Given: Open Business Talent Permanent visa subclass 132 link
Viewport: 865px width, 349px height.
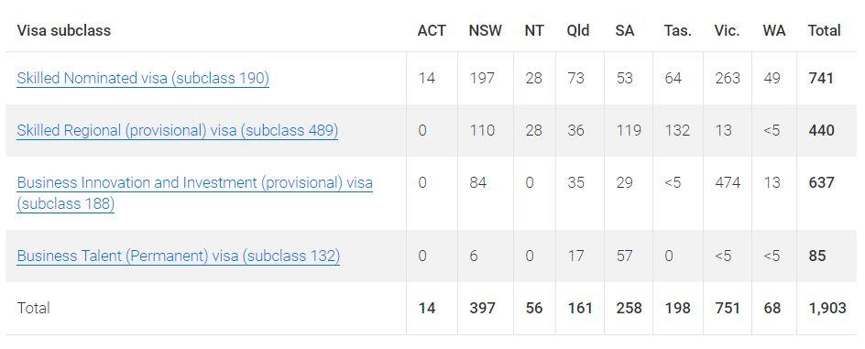Looking at the screenshot, I should (178, 256).
